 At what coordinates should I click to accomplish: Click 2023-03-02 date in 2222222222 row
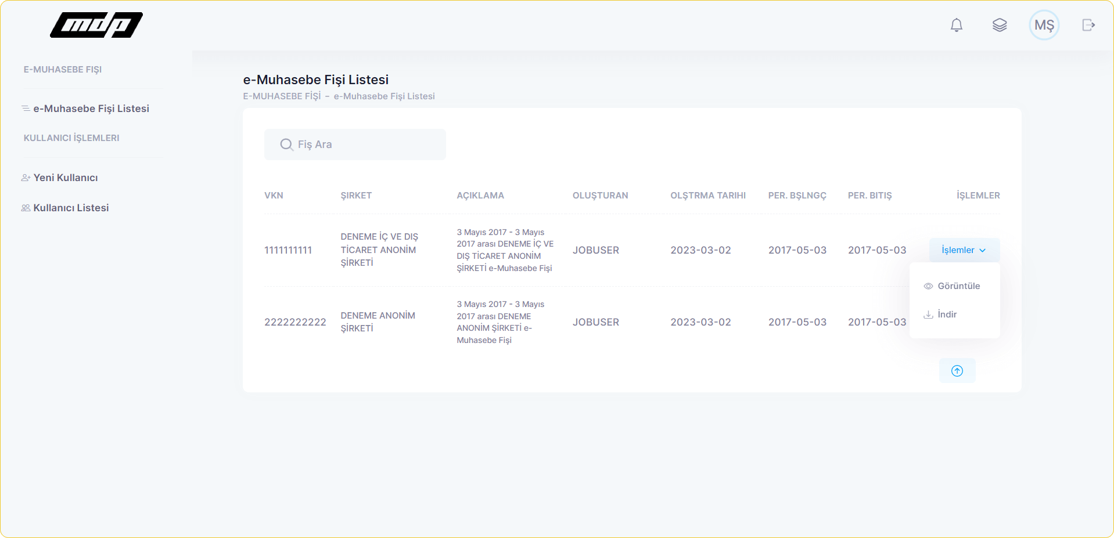[x=700, y=322]
